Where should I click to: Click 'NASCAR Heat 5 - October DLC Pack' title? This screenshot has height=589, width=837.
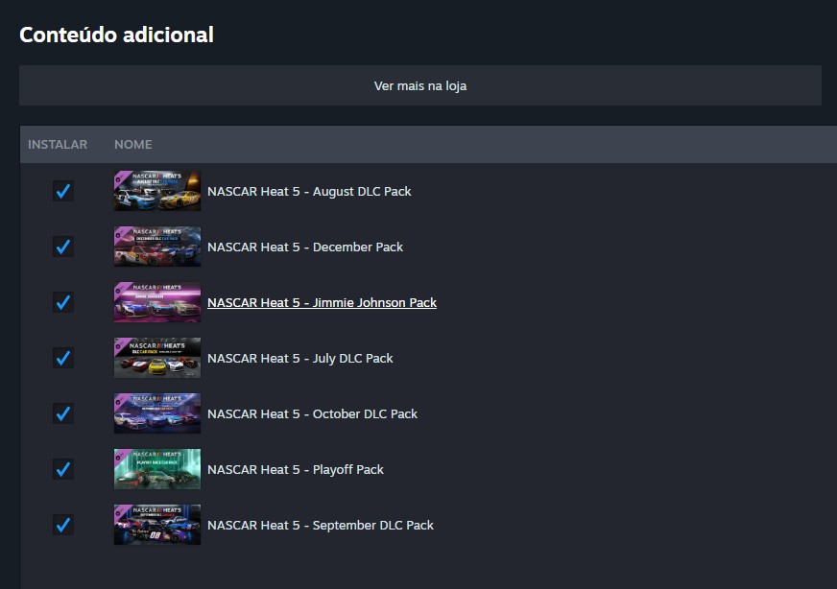[312, 414]
